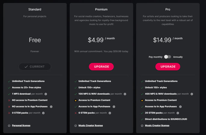Click info icon beside Standard NO access to In App Purchases
This screenshot has height=135, width=206.
click(51, 107)
